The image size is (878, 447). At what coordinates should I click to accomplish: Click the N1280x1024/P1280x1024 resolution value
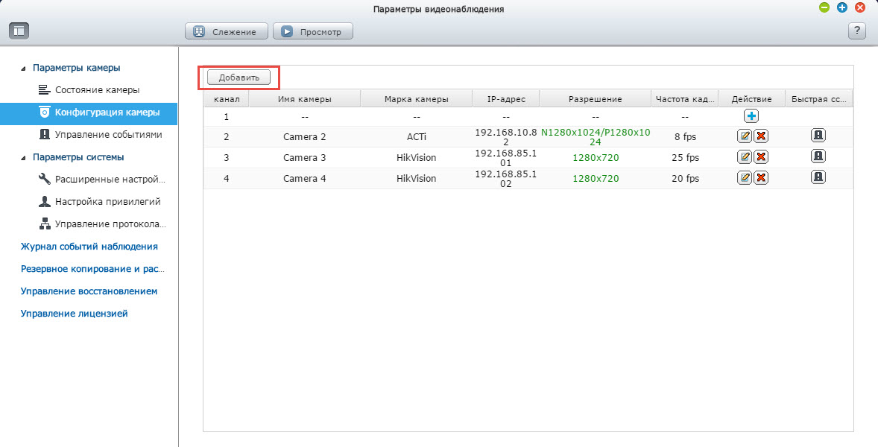coord(596,137)
